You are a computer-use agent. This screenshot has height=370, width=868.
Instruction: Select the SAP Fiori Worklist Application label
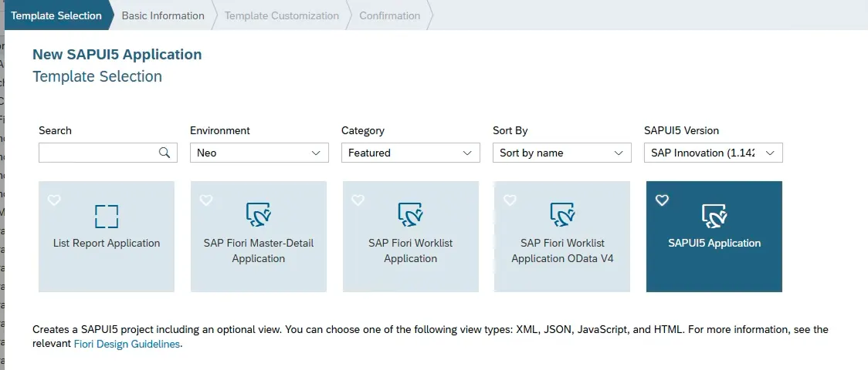411,251
